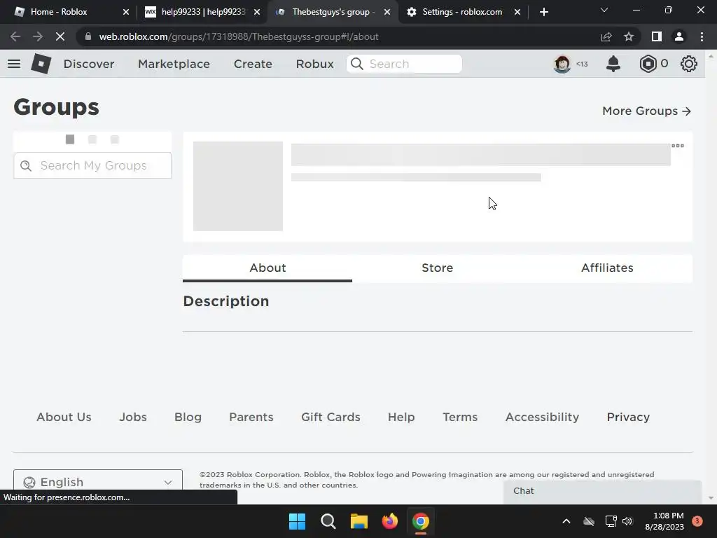This screenshot has width=717, height=538.
Task: Click the browser address bar URL
Action: click(x=239, y=36)
